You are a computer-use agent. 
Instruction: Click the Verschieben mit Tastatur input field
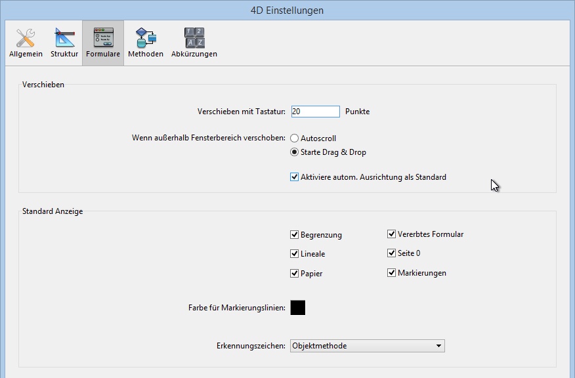coord(315,112)
